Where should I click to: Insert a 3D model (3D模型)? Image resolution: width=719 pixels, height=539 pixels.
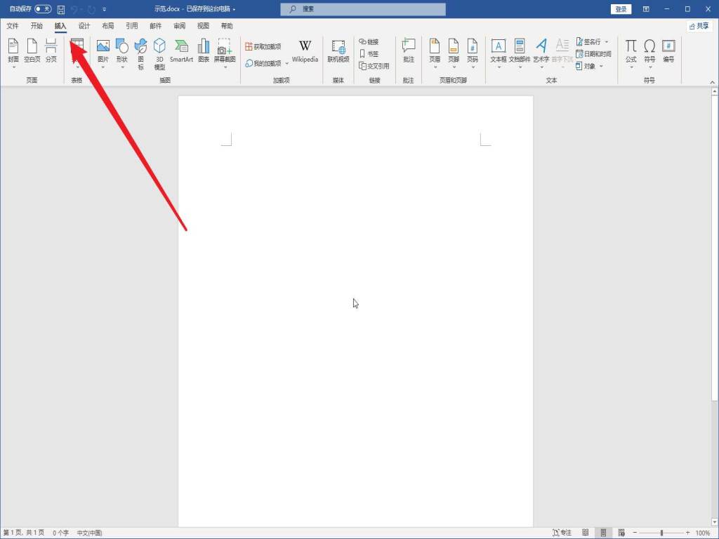[x=159, y=53]
